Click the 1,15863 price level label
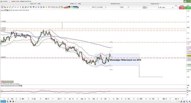Screen dimensions: 191x103 click(3, 21)
